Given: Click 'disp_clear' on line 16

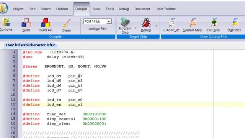Looking at the screenshot, I should [59, 124].
